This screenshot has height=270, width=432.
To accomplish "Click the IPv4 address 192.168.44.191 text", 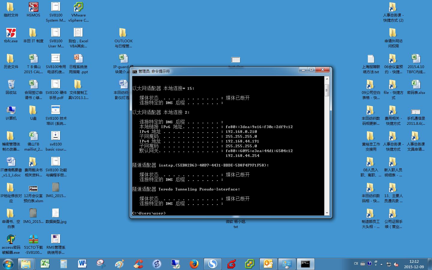I will coord(242,141).
